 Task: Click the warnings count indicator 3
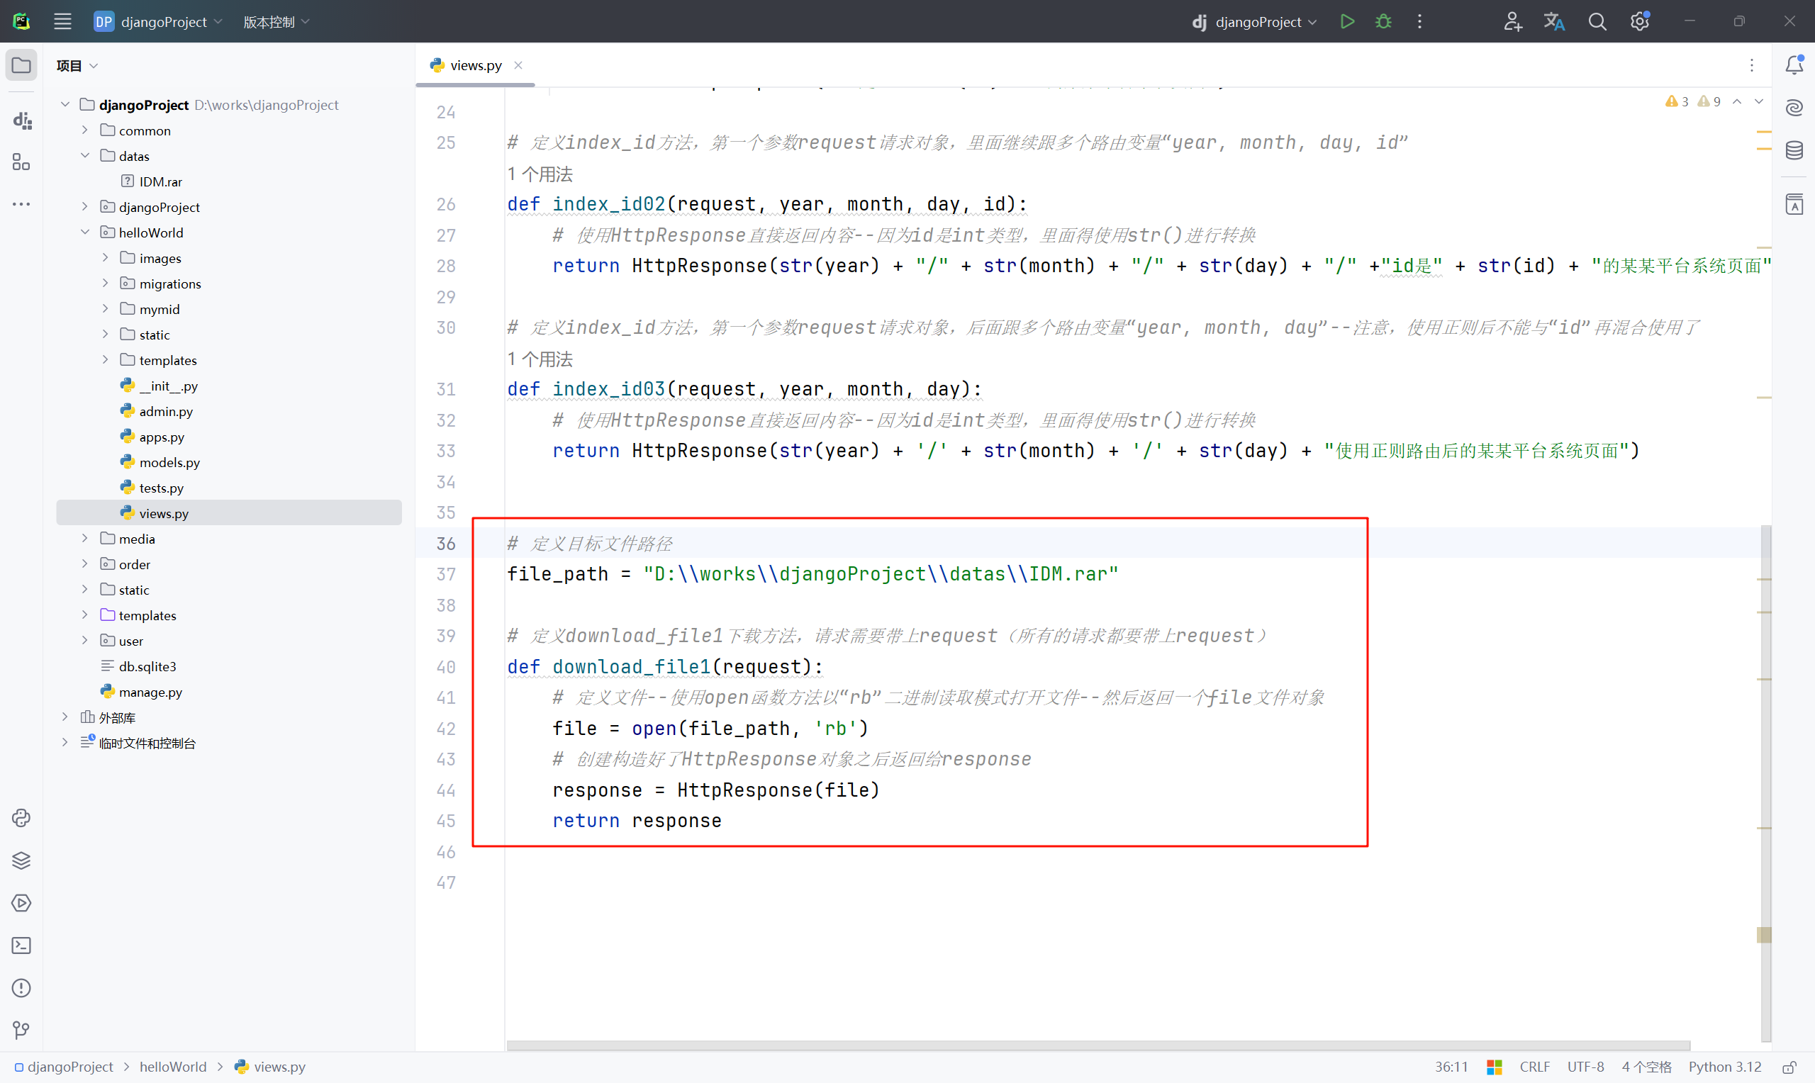coord(1676,101)
